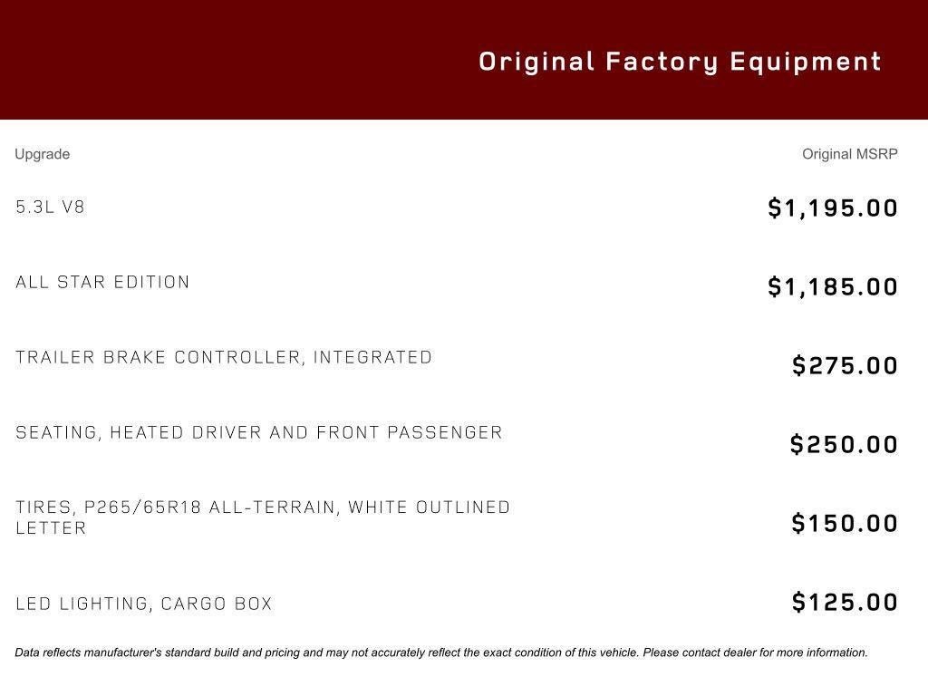Select the "Original MSRP" column header
Image resolution: width=928 pixels, height=696 pixels.
849,154
